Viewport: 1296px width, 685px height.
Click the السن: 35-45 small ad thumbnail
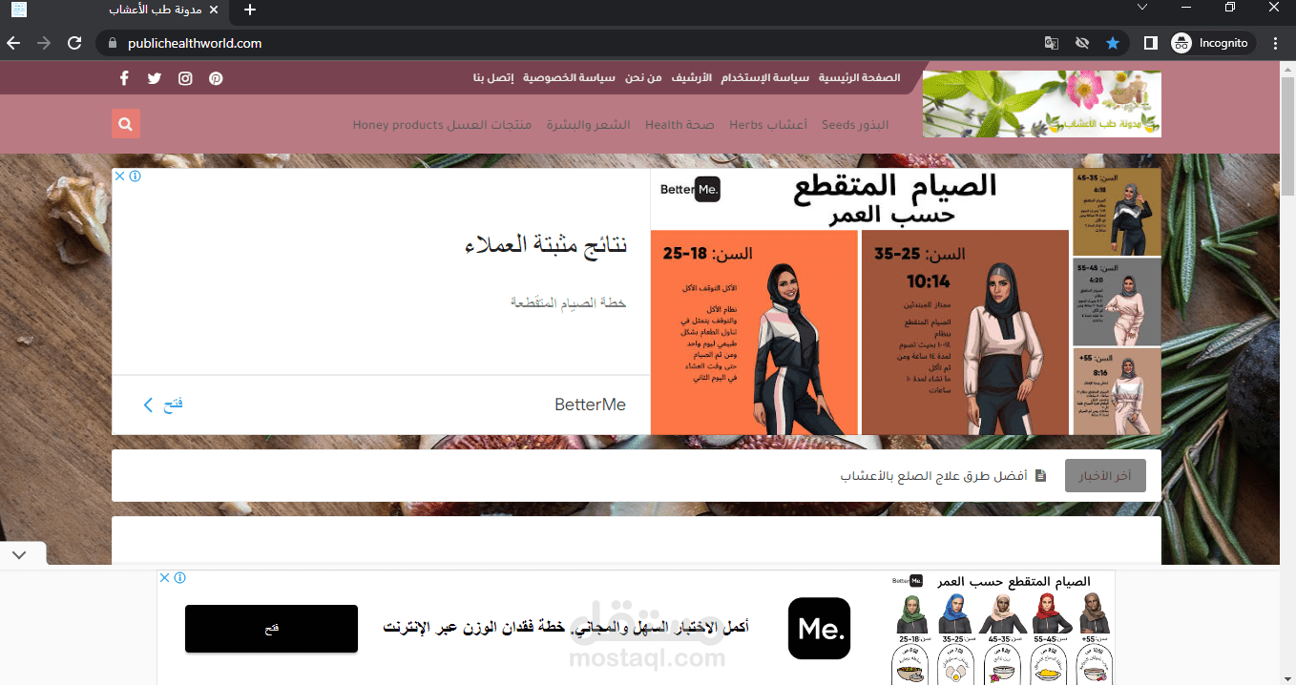(x=1117, y=212)
